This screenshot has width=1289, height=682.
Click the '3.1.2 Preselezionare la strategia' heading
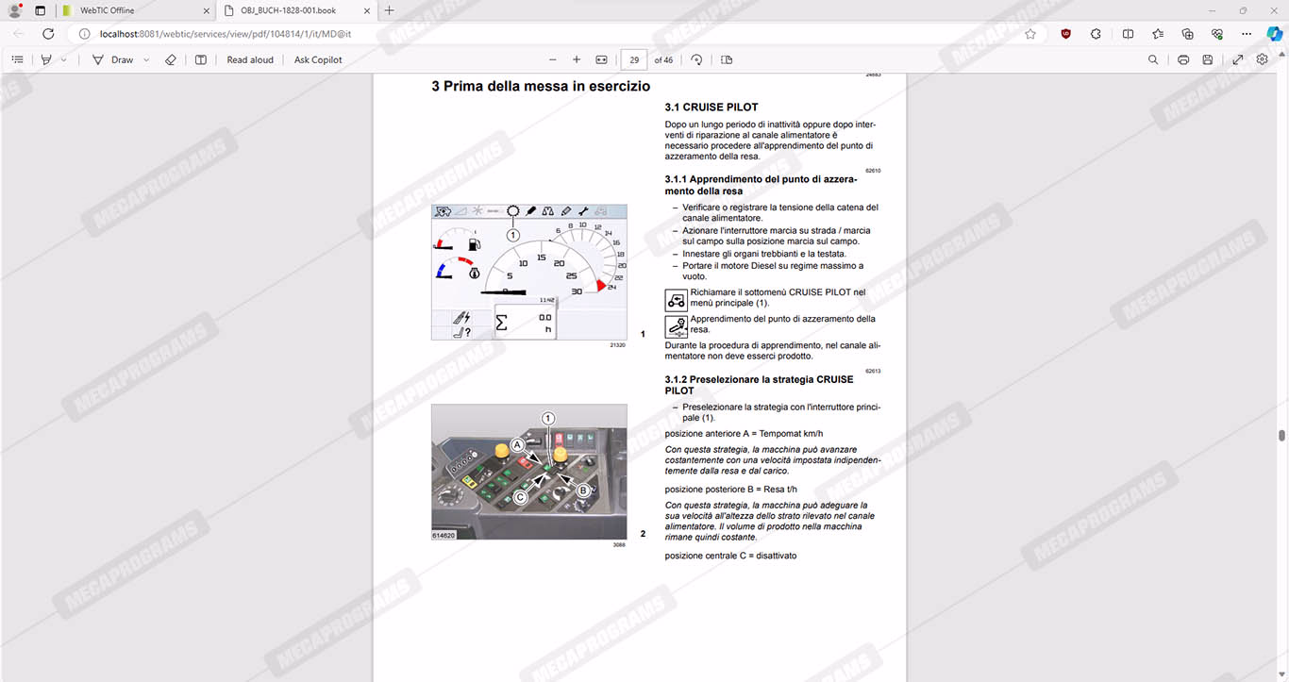coord(759,385)
